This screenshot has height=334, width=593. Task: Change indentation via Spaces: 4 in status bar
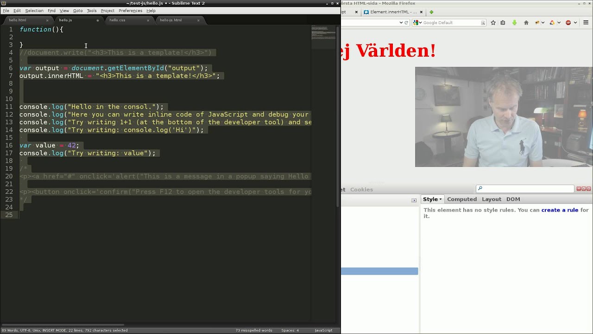(x=290, y=330)
